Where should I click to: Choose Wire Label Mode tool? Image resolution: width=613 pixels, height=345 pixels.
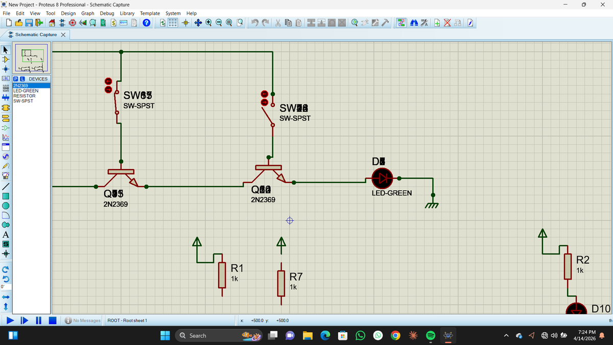(6, 79)
